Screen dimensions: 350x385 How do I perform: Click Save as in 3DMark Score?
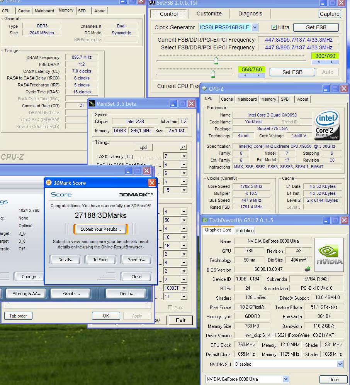(x=137, y=260)
